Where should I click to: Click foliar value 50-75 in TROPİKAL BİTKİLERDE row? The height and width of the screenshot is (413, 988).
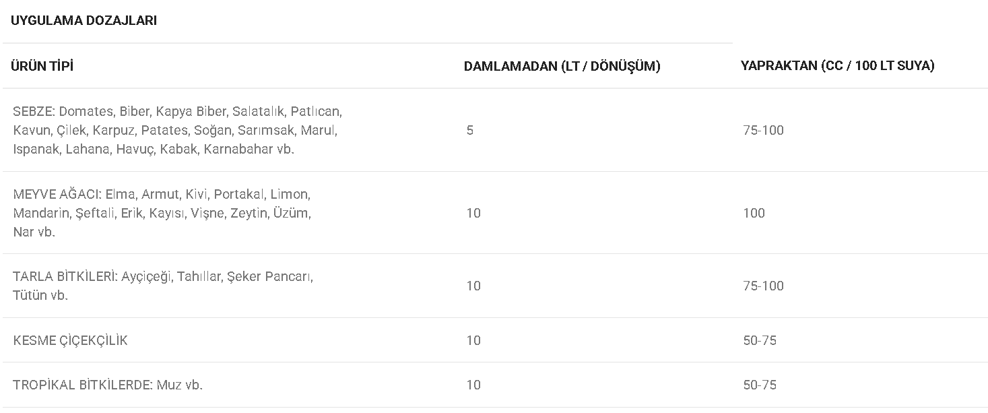pos(760,385)
